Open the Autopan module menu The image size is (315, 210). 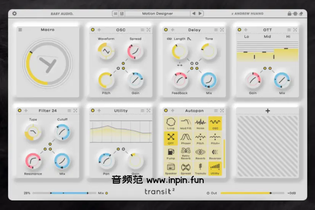point(216,110)
